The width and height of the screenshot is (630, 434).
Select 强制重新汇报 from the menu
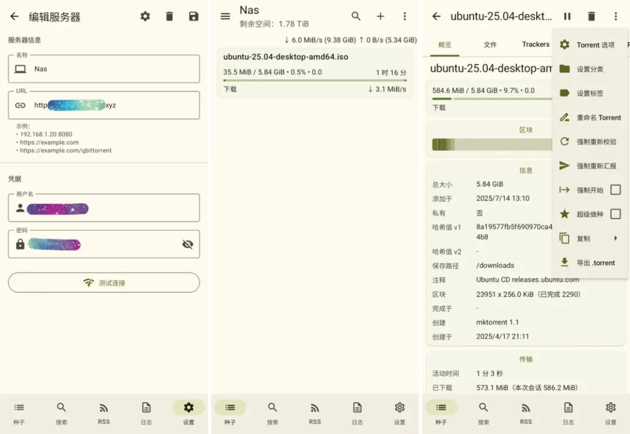pos(590,165)
